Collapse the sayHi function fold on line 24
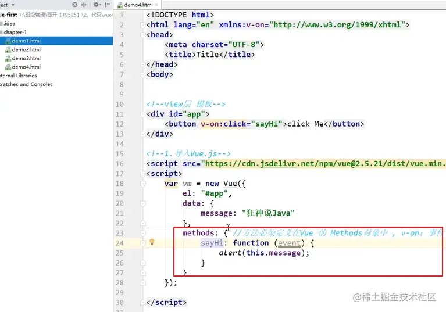This screenshot has height=312, width=446. (x=143, y=243)
